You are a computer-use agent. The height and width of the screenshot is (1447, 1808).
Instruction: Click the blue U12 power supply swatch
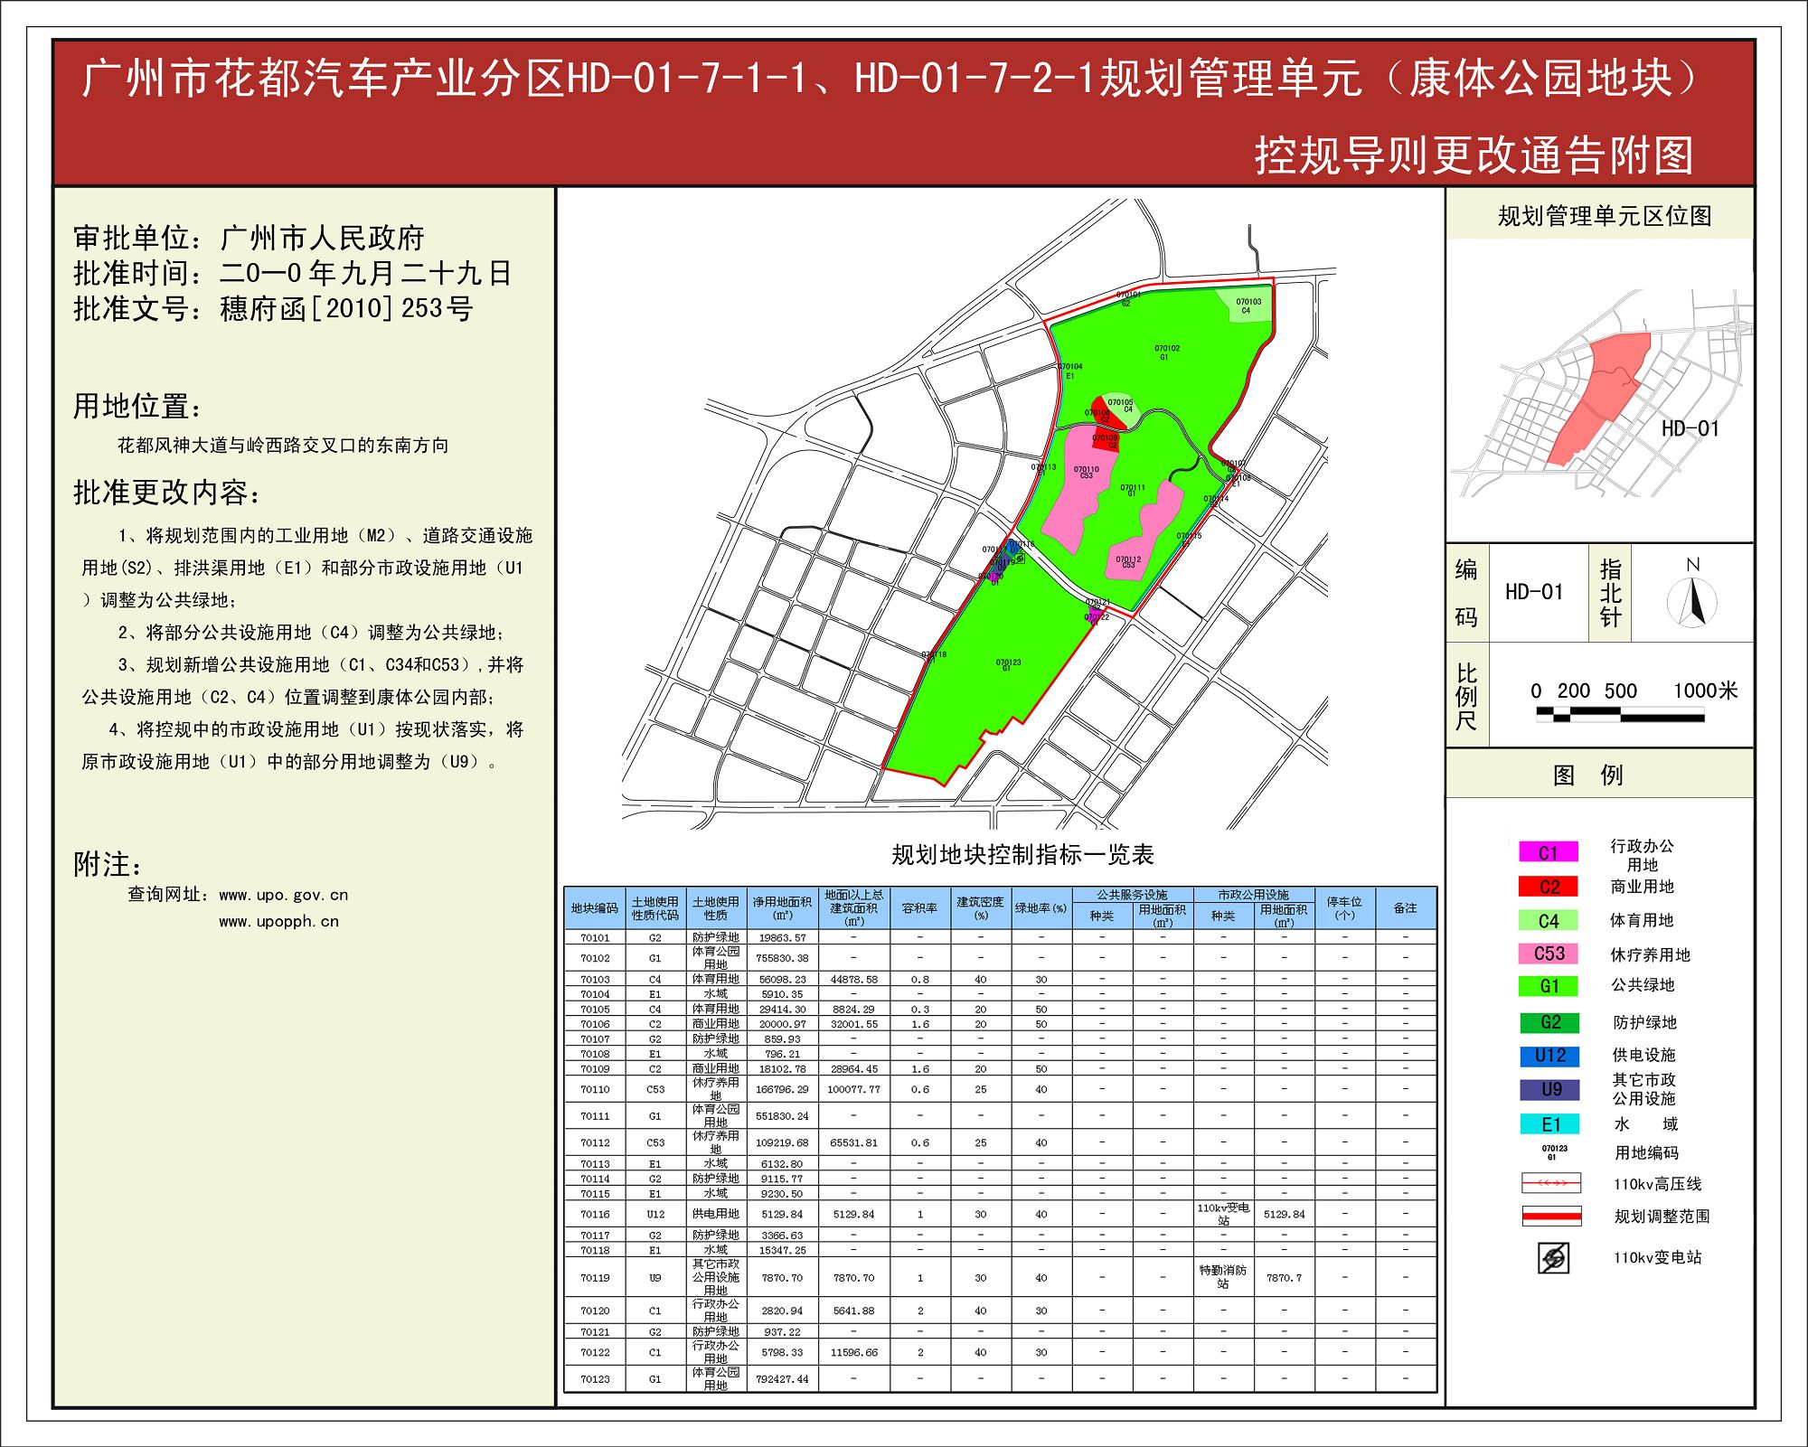pos(1549,1056)
